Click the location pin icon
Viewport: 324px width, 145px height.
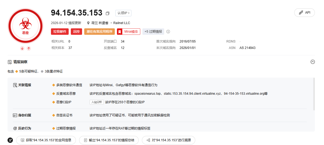[x=88, y=23]
